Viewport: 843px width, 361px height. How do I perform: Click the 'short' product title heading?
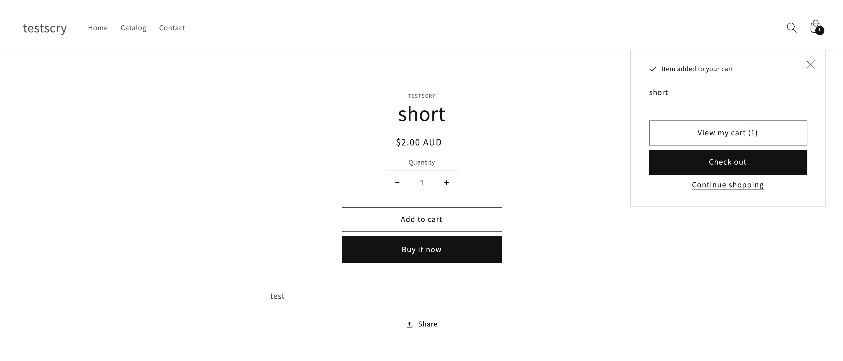pos(421,114)
